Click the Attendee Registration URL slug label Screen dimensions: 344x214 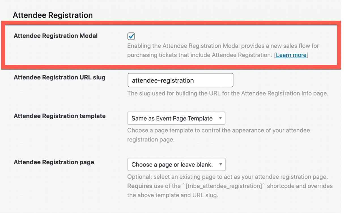[x=60, y=77]
